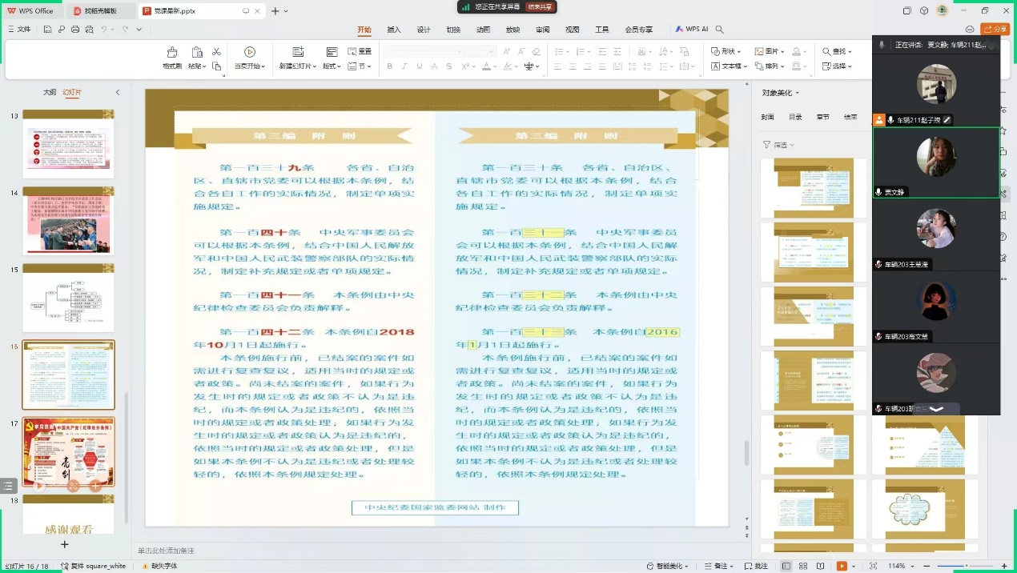
Task: Click the slideshow play icon in status bar
Action: click(x=842, y=566)
